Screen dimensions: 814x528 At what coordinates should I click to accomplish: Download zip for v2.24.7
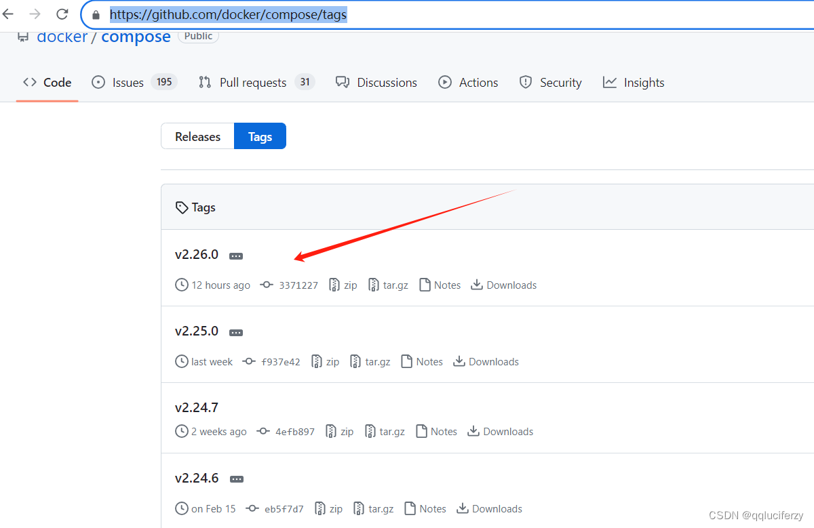point(340,432)
